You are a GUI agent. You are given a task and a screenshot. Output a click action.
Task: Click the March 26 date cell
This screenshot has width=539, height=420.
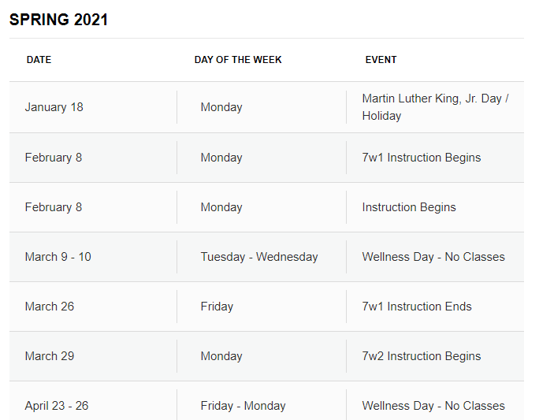49,307
